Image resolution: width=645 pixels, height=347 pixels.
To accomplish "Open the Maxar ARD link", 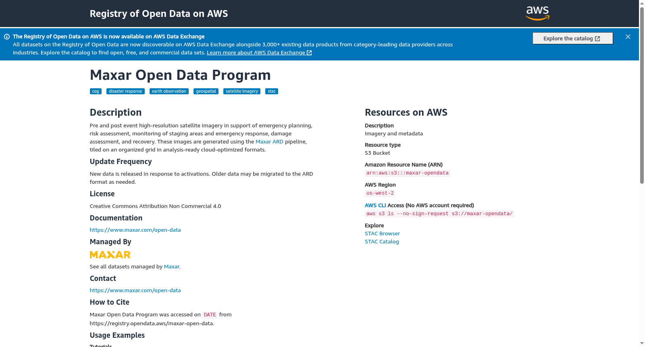I will click(269, 142).
